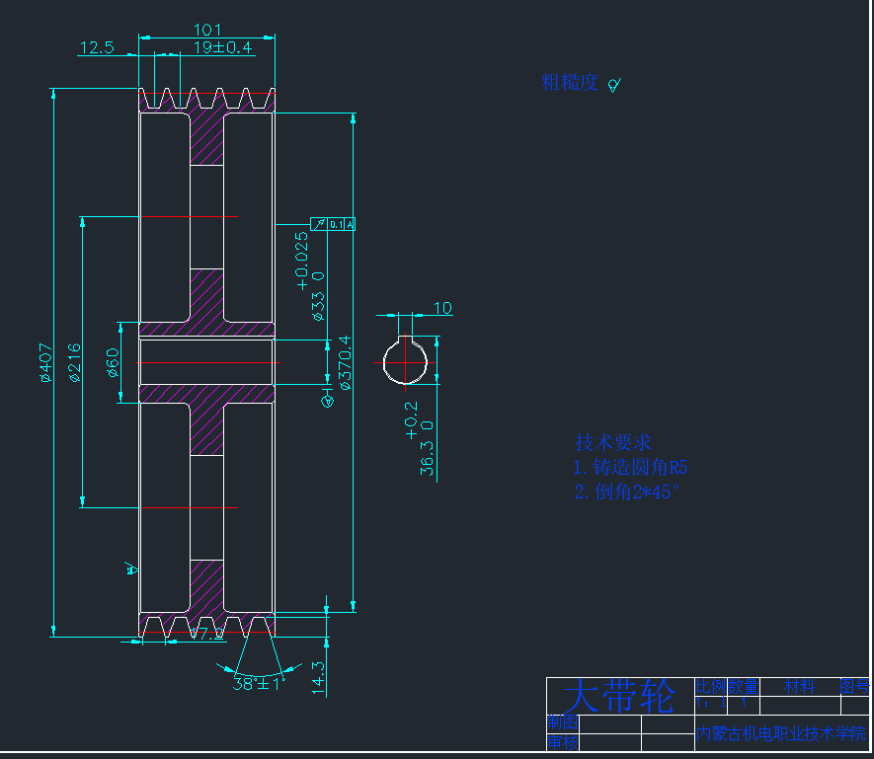The height and width of the screenshot is (759, 874).
Task: Click the 大带轮 title in the title block
Action: point(618,697)
